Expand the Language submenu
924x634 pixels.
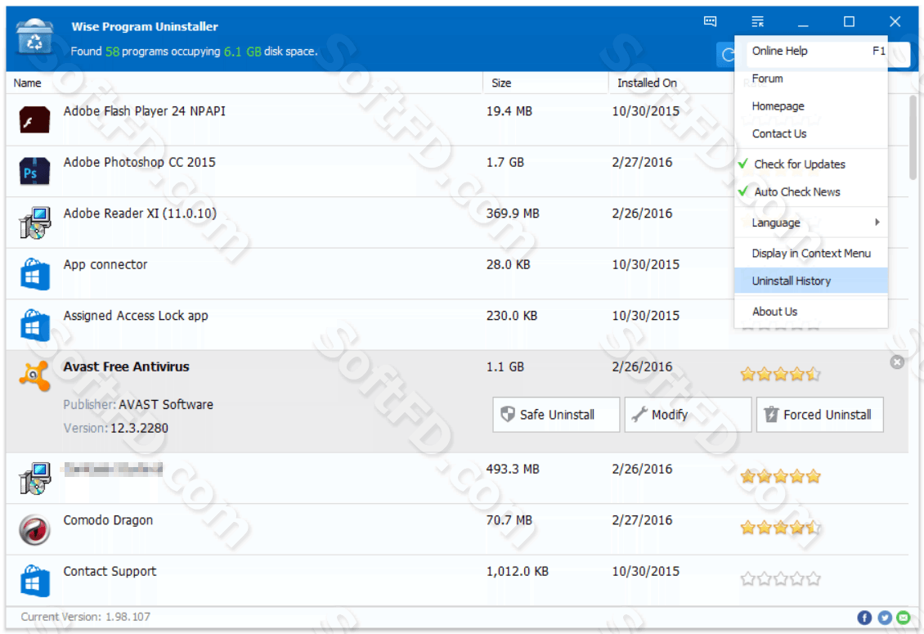(811, 223)
